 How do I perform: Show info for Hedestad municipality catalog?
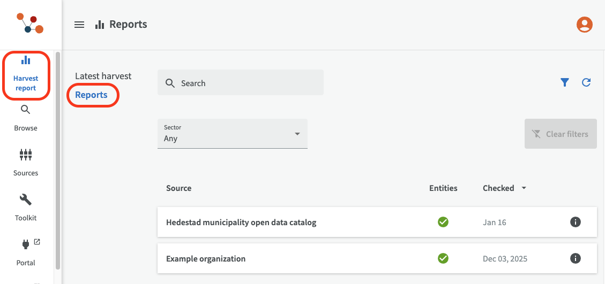(576, 222)
